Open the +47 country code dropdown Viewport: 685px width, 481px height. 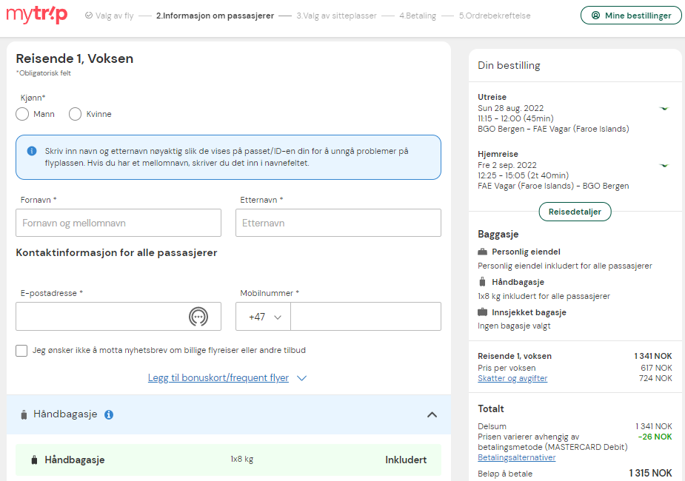[263, 317]
